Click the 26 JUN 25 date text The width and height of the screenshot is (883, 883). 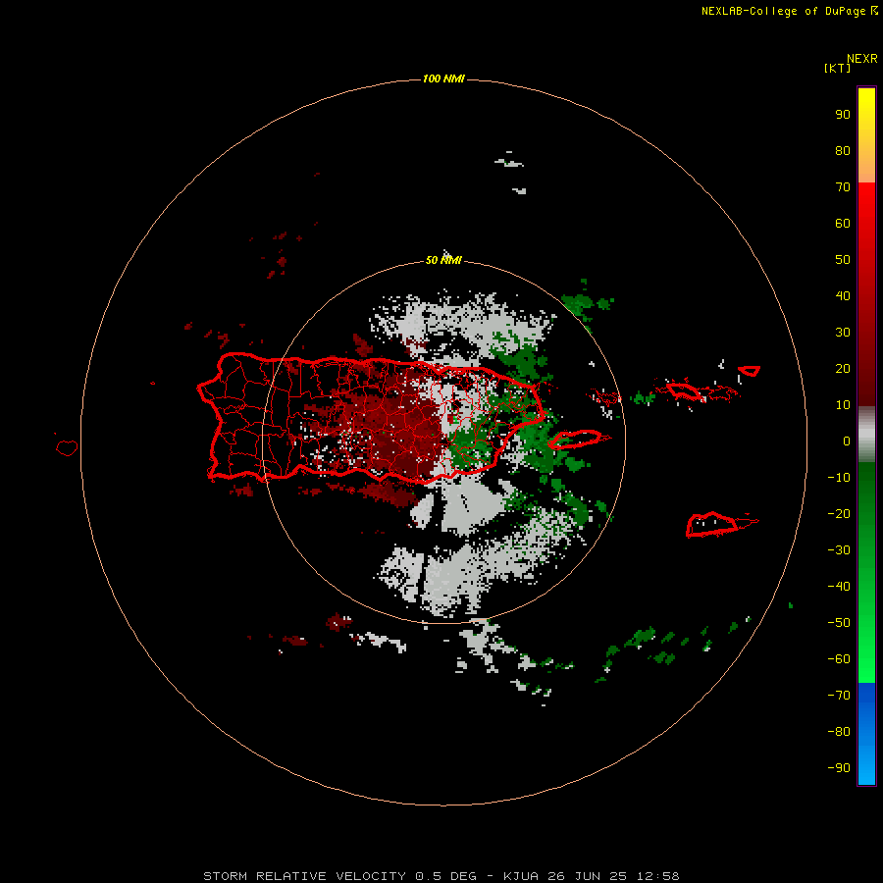coord(588,876)
